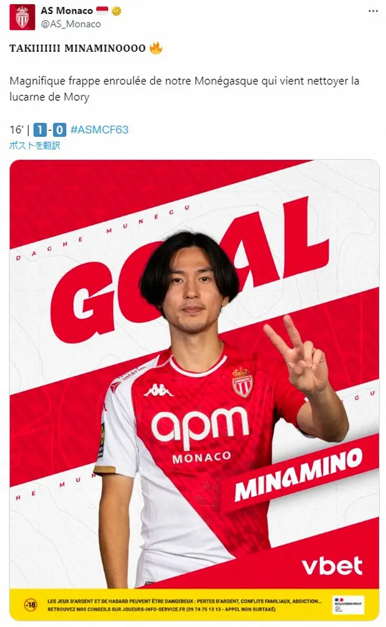Click ポストを翻訳 to translate the post
The image size is (386, 627).
pos(34,145)
